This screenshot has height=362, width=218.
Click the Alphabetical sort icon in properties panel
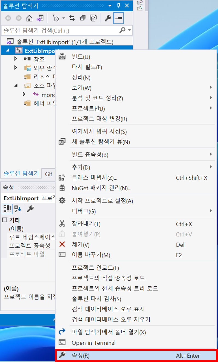(x=18, y=209)
